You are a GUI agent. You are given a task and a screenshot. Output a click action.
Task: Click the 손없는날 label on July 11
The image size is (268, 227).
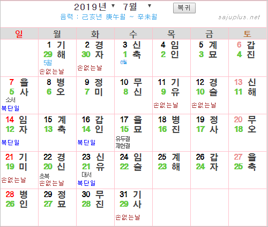pyautogui.click(x=166, y=105)
